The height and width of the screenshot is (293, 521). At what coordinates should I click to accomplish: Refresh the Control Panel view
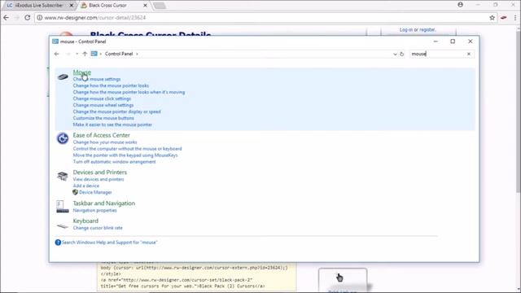click(x=401, y=54)
